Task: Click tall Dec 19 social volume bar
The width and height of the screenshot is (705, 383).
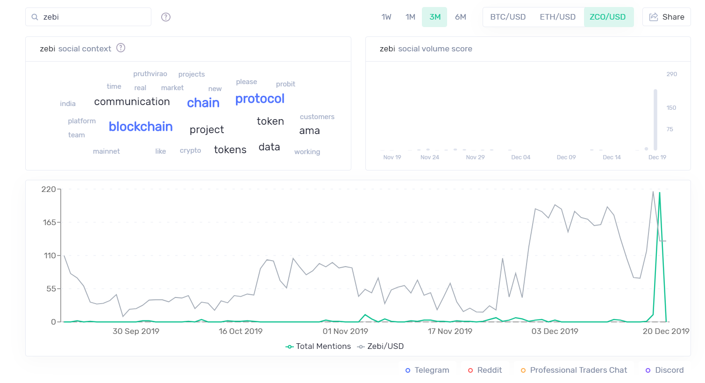Action: point(655,120)
